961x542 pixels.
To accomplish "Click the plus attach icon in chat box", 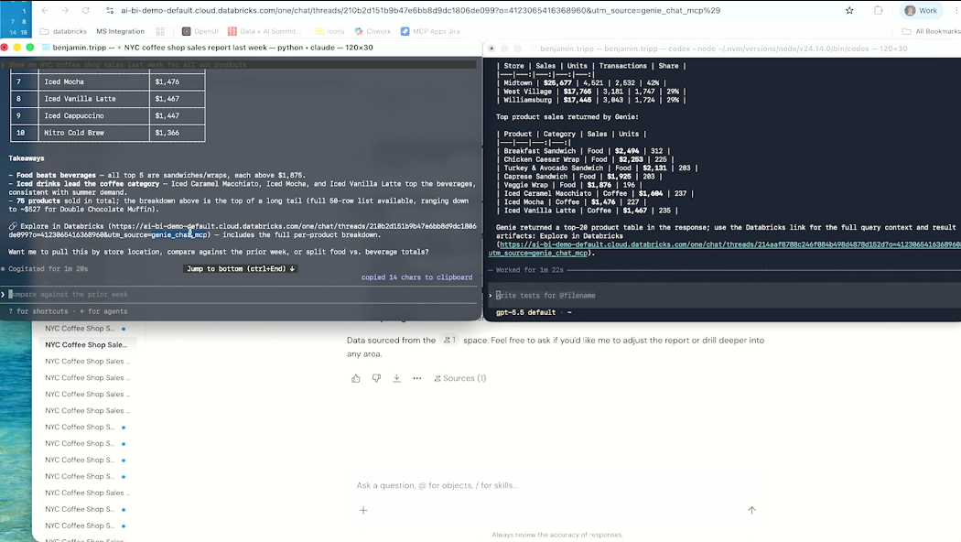I will [363, 510].
